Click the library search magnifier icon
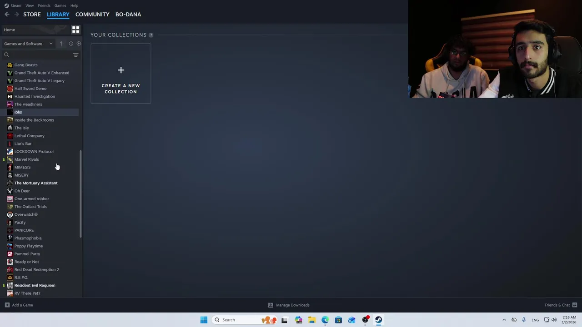 coord(6,55)
